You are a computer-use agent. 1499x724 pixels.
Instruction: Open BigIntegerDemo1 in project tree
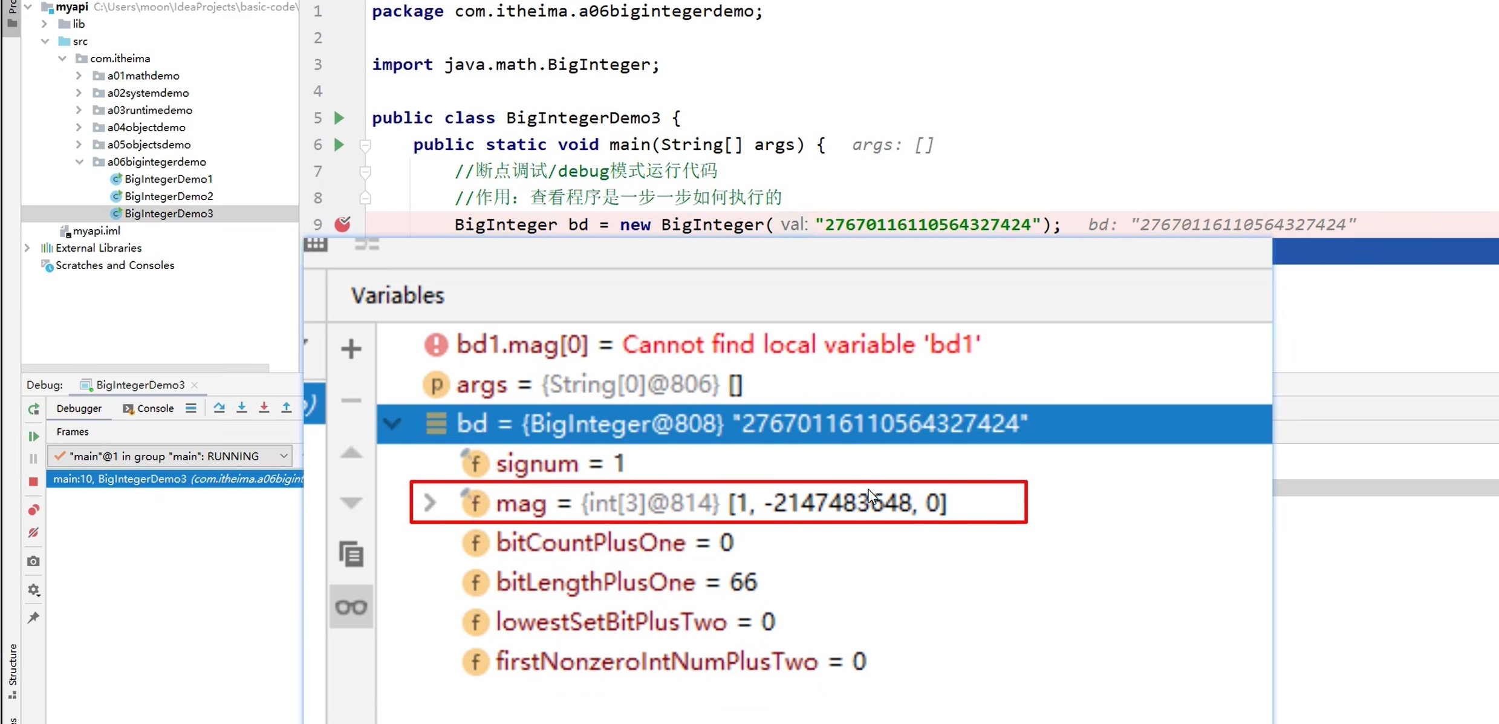point(168,179)
